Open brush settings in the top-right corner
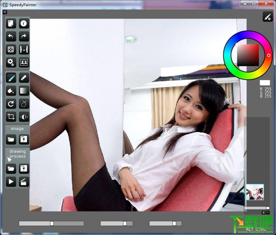This screenshot has width=276, height=235. click(268, 17)
